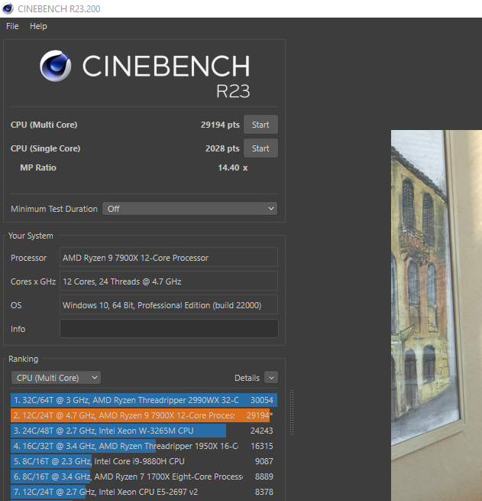This screenshot has height=501, width=482.
Task: Start the CPU Multi Core test
Action: tap(260, 125)
